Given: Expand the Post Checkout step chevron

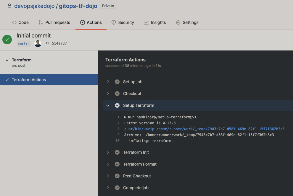Looking at the screenshot, I should click(x=108, y=176).
